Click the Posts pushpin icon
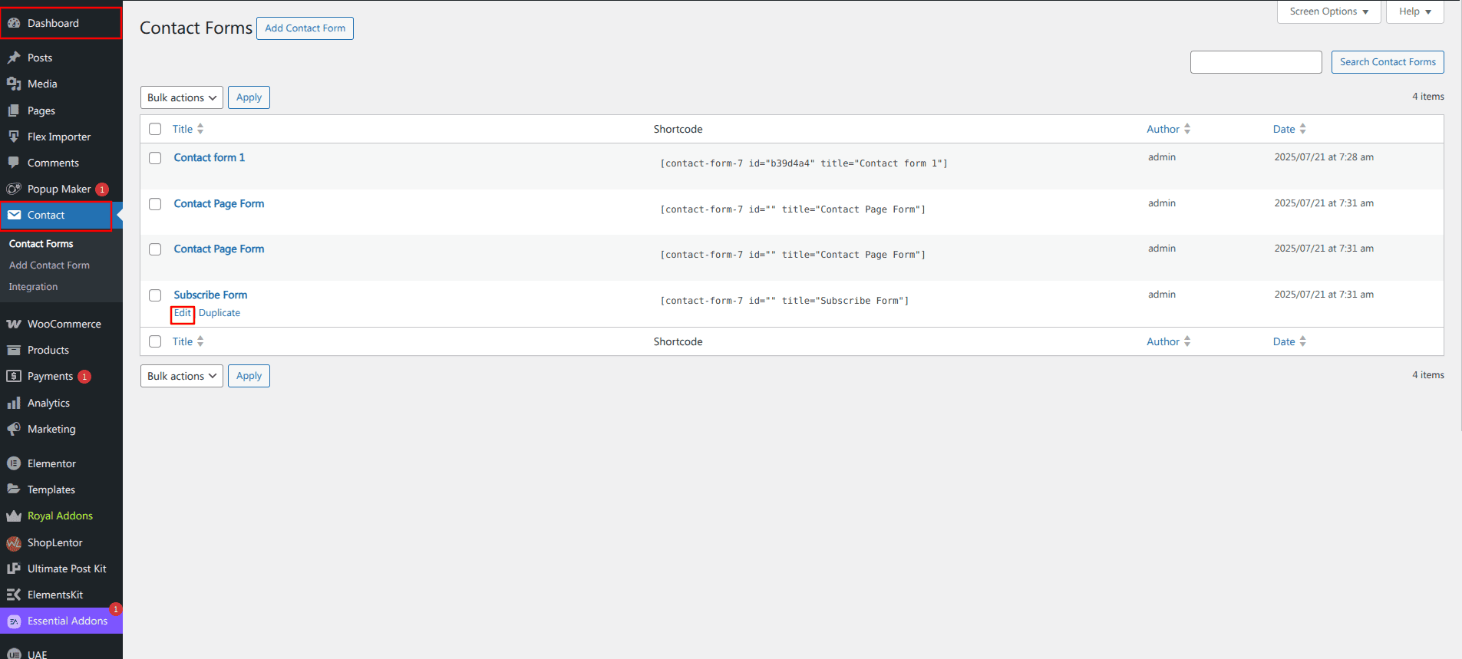 (x=14, y=58)
